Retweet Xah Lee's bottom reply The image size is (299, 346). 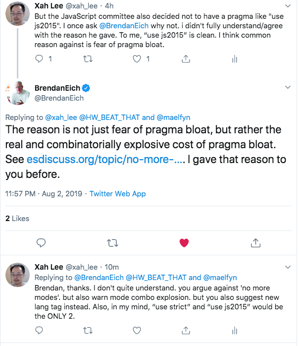[x=89, y=329]
